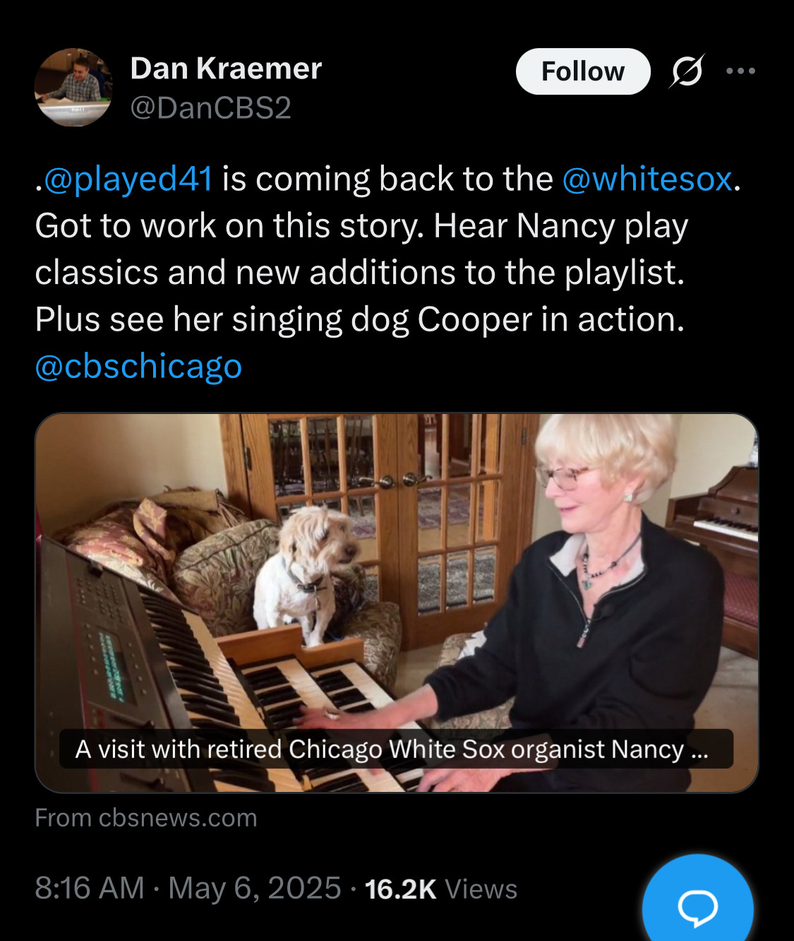Open the From cbsnews.com source link
794x941 pixels.
click(x=146, y=818)
